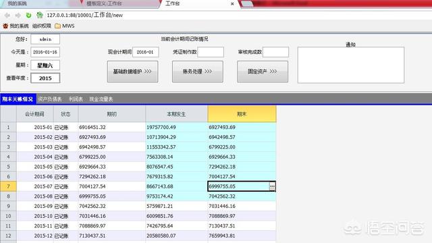Switch to the 利润表 tab

[x=76, y=99]
